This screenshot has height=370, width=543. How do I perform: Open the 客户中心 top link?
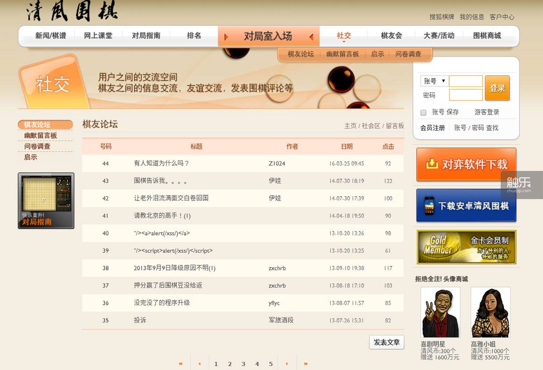click(502, 17)
